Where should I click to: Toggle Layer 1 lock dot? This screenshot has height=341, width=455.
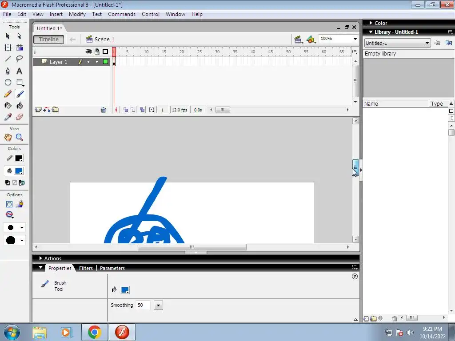(97, 62)
